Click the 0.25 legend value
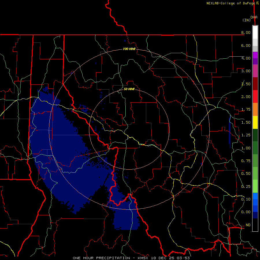Viewport: 260px width, 260px height. [x=246, y=187]
